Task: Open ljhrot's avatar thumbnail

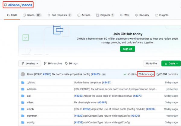Action: pos(23,74)
